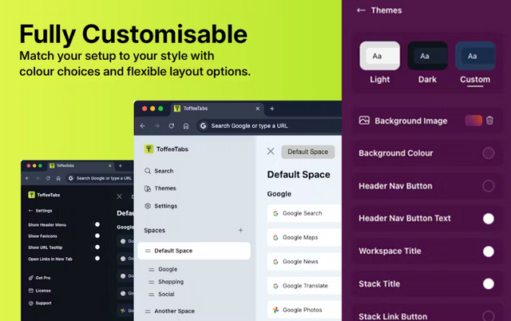Viewport: 511px width, 321px height.
Task: Toggle Show Header Menu in dark window
Action: coord(97,224)
